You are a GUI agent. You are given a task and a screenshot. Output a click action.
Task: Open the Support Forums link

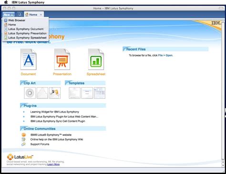(x=40, y=144)
